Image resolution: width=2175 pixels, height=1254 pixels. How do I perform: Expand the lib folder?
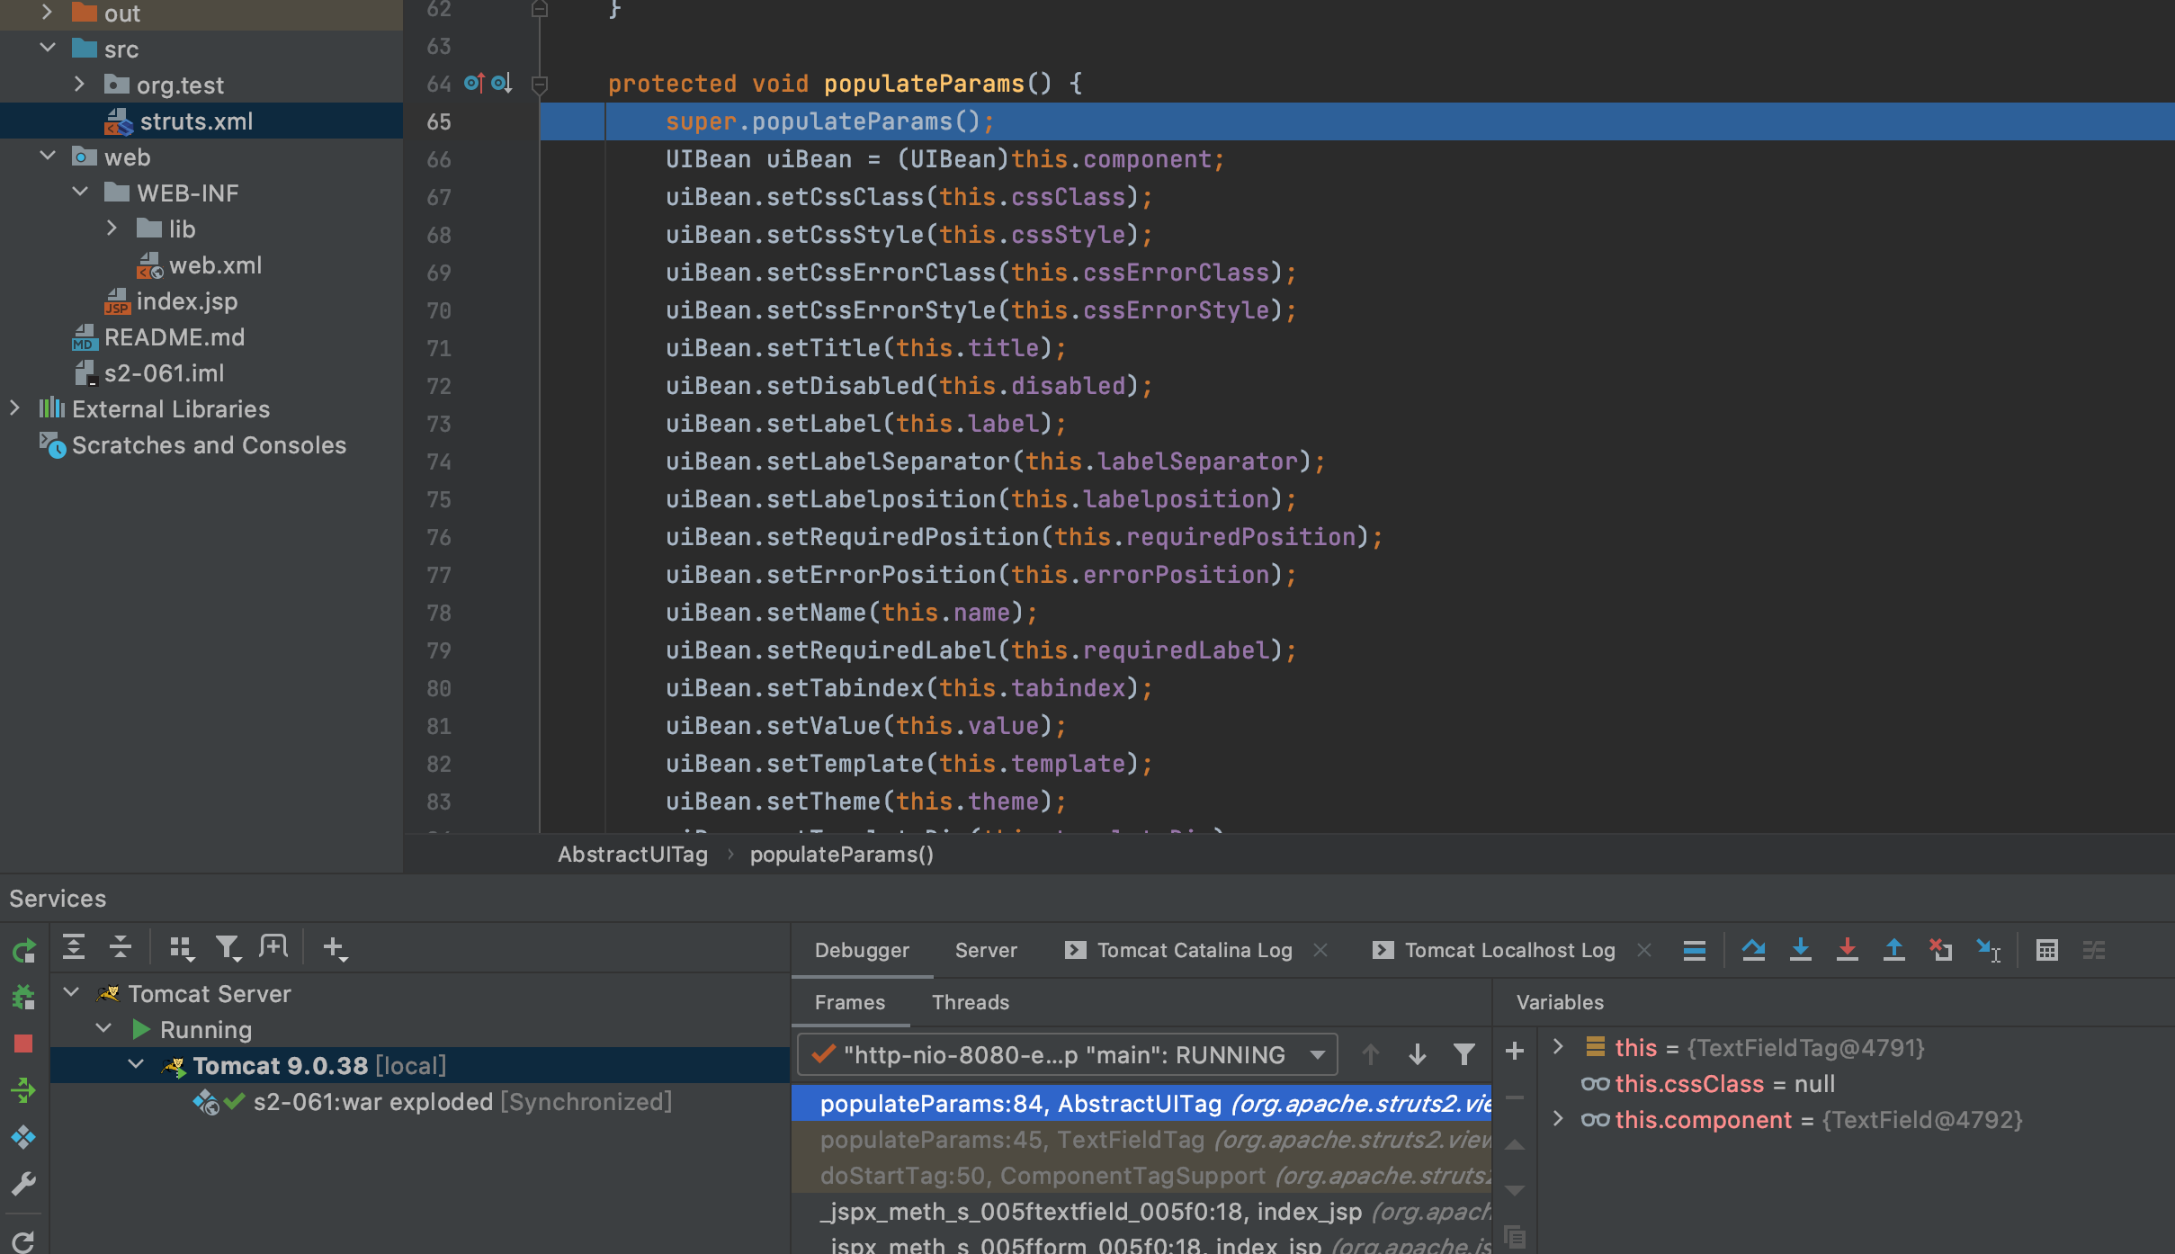tap(112, 228)
